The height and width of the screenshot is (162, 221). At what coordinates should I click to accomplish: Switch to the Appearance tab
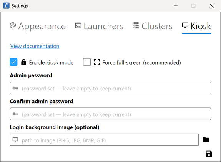pyautogui.click(x=38, y=26)
